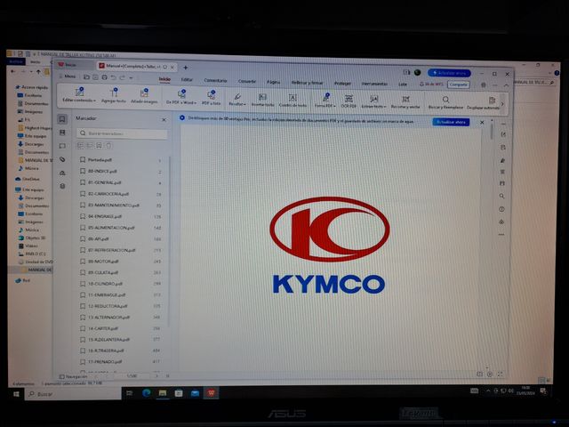
Task: Click Actualizar ahora in the blue banner
Action: [x=451, y=122]
